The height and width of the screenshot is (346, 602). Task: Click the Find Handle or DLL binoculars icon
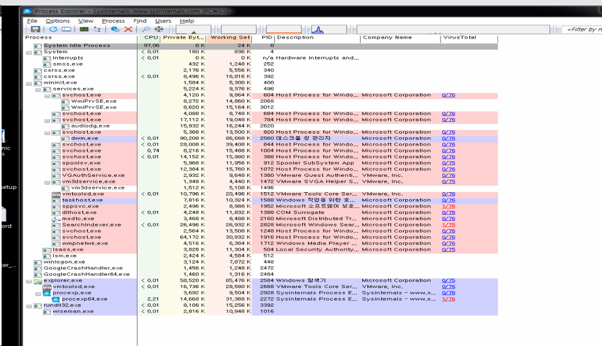pos(145,29)
